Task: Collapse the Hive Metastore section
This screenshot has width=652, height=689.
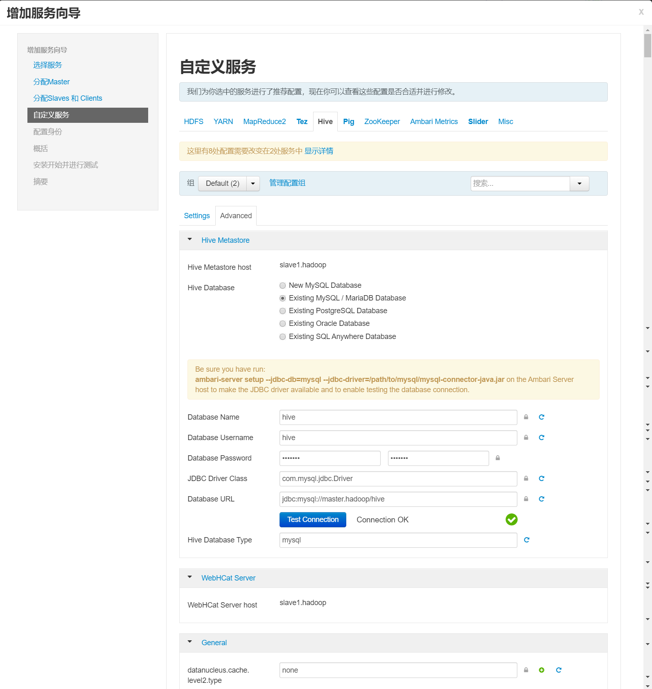Action: pos(190,239)
